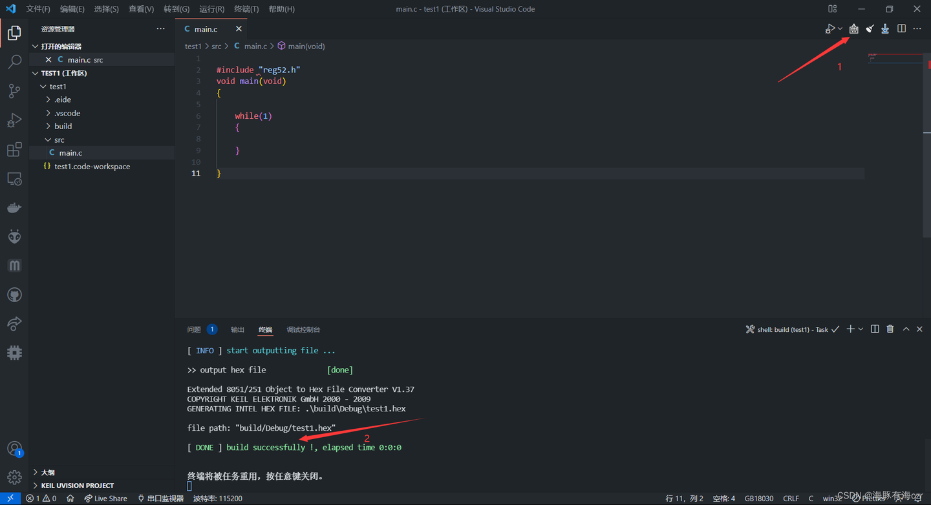Toggle the problems count in status bar
Viewport: 931px width, 505px height.
tap(41, 498)
